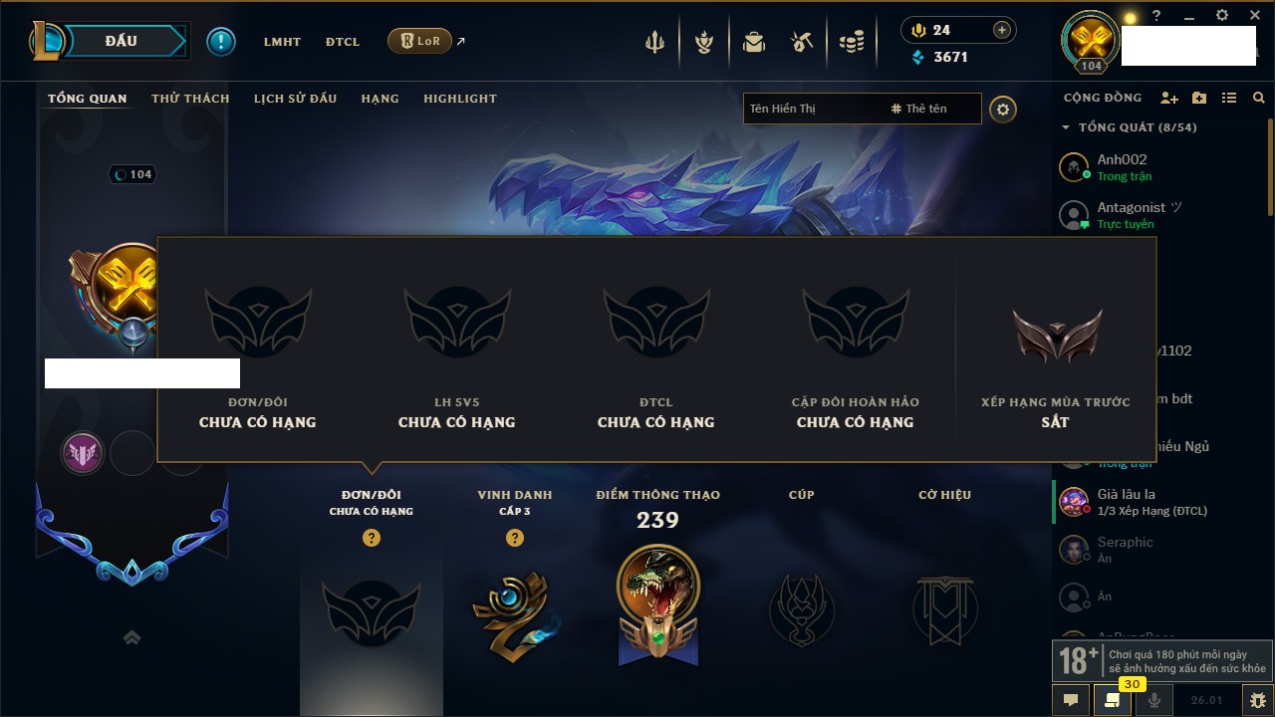Switch to the LỊCH SỬ ĐẤU tab
The height and width of the screenshot is (717, 1275).
tap(295, 99)
